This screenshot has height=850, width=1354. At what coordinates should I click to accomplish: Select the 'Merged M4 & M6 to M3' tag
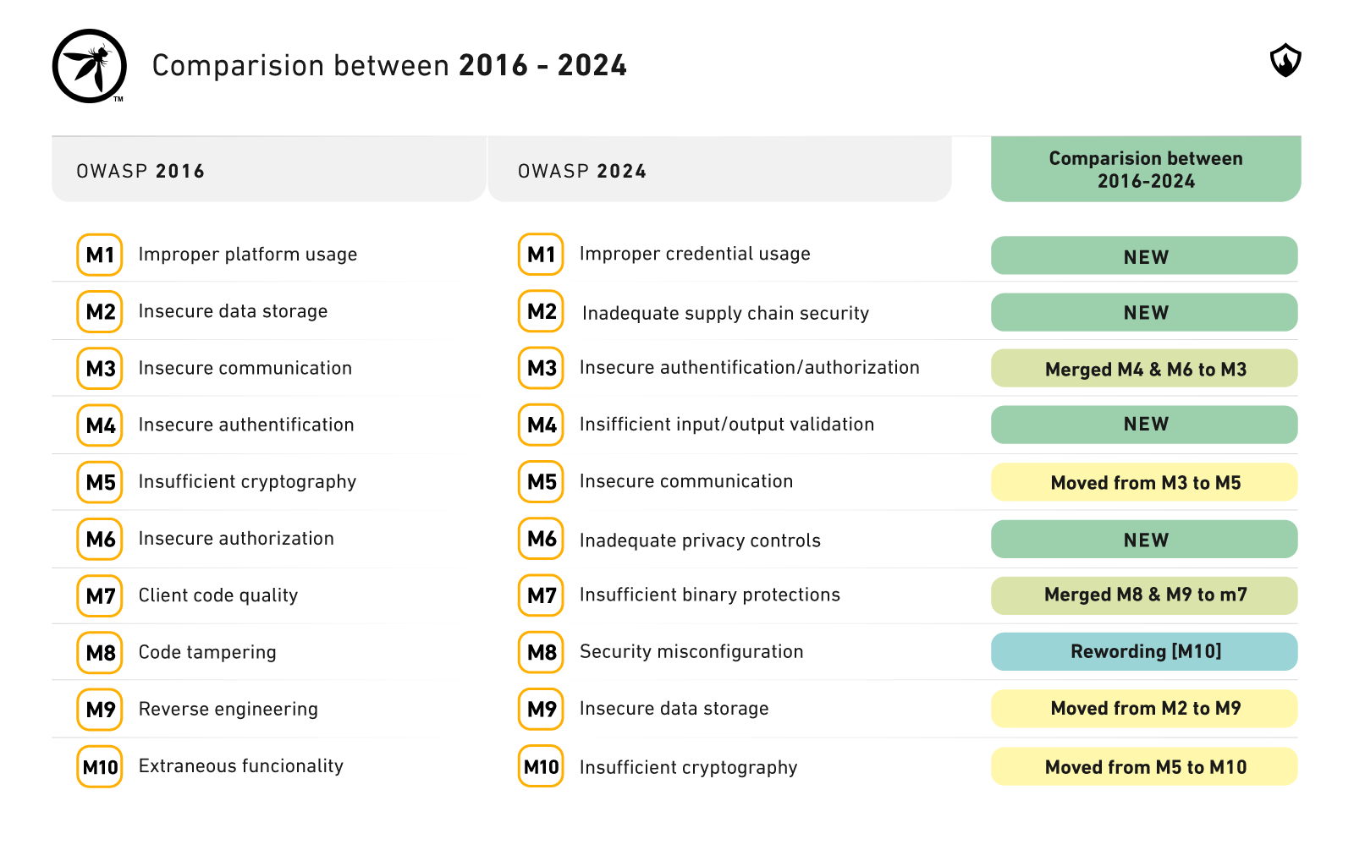[1144, 368]
